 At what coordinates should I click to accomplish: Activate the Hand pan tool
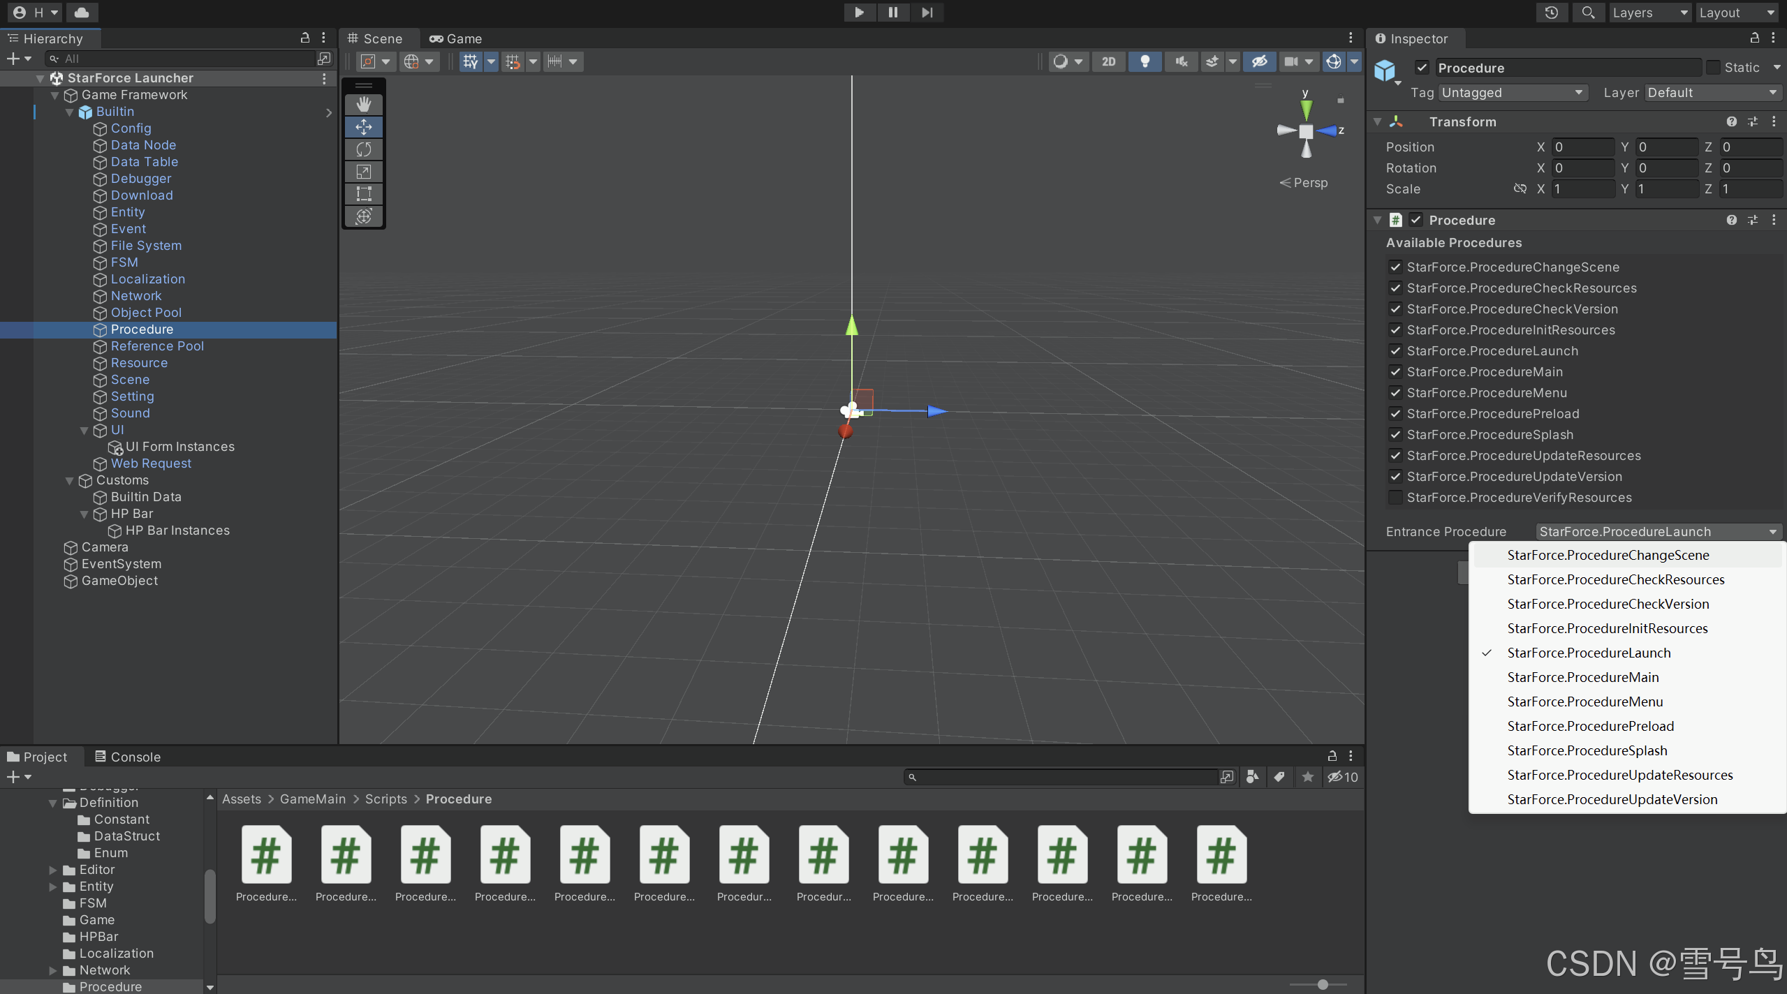[x=364, y=103]
